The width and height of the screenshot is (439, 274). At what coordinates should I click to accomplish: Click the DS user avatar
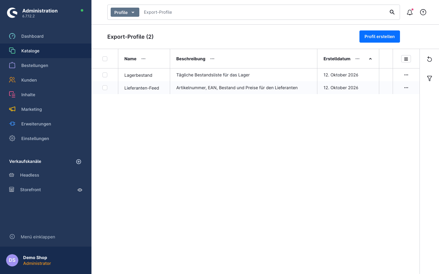point(12,260)
